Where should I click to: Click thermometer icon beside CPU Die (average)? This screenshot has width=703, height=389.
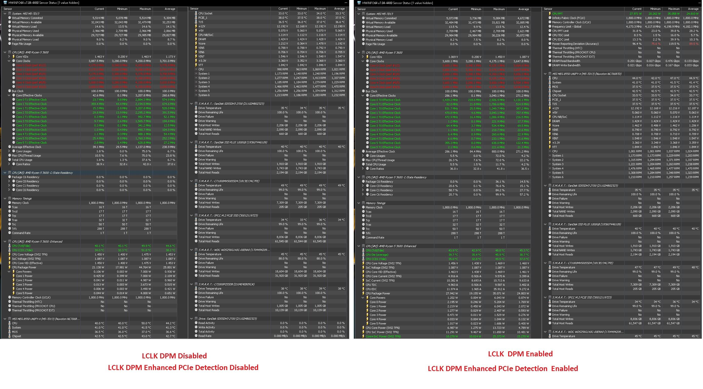coord(363,255)
